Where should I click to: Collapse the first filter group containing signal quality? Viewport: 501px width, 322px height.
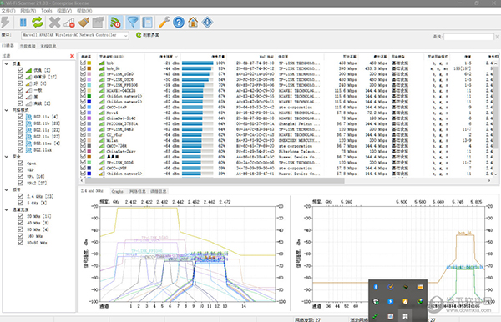pos(7,64)
